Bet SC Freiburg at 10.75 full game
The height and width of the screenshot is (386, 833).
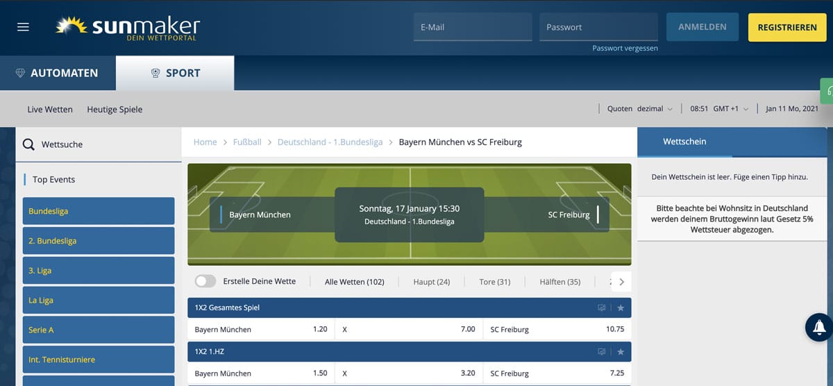point(557,329)
